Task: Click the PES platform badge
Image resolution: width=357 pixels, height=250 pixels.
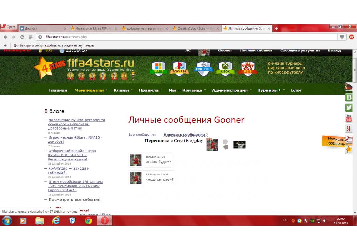Action: 247,68
